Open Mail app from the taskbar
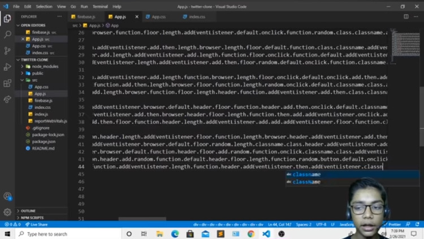 206,234
